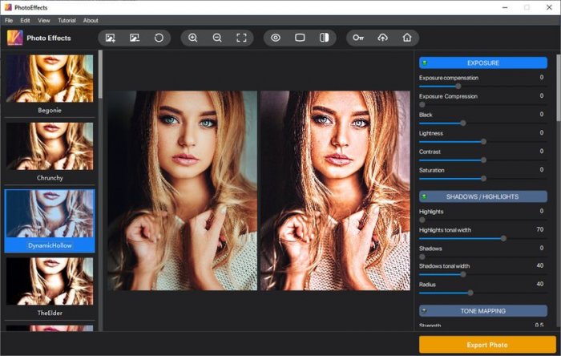Click the key license icon
The width and height of the screenshot is (561, 356).
tap(358, 38)
